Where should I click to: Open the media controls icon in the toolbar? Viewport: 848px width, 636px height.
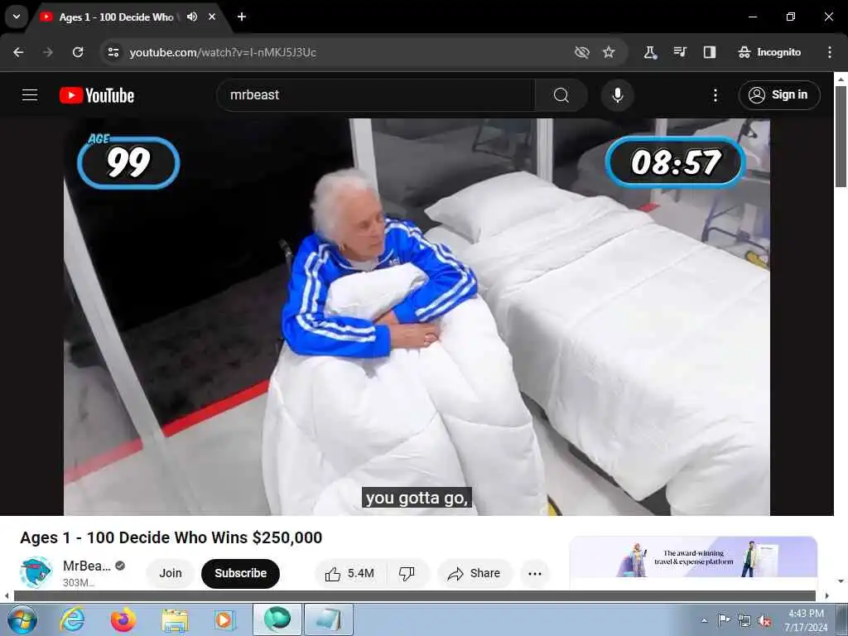[x=680, y=52]
